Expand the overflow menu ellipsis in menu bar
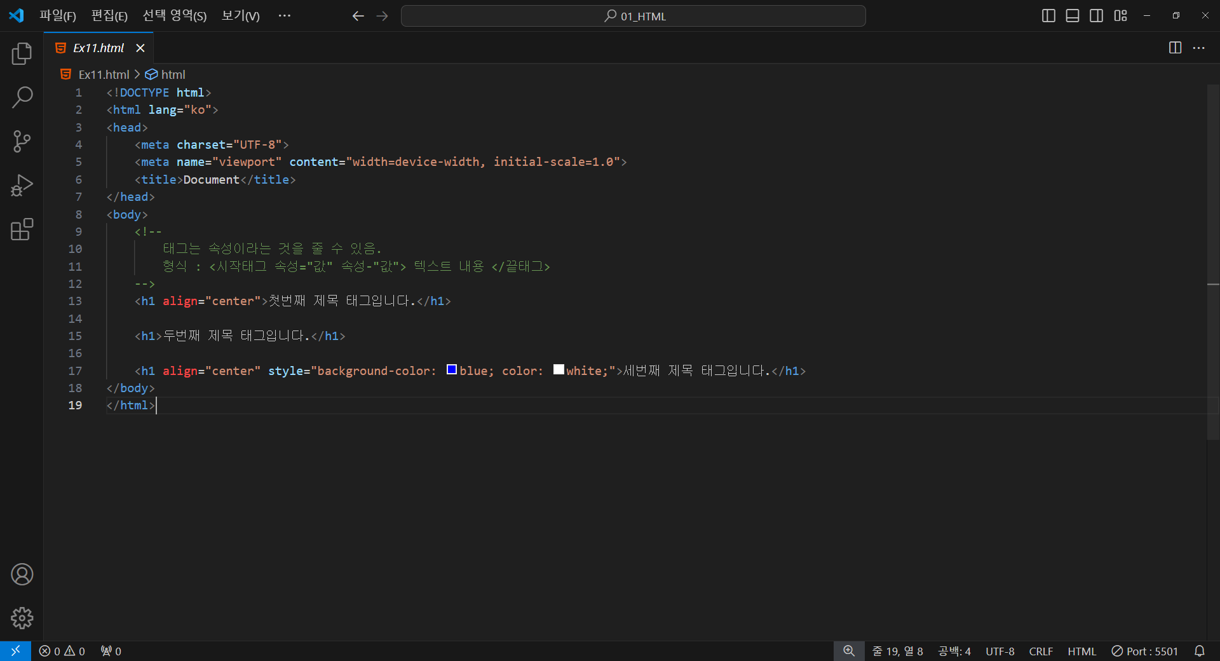 284,16
